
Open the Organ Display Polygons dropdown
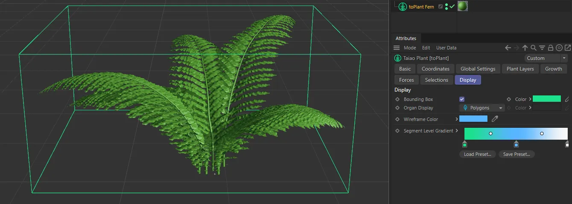[x=482, y=108]
